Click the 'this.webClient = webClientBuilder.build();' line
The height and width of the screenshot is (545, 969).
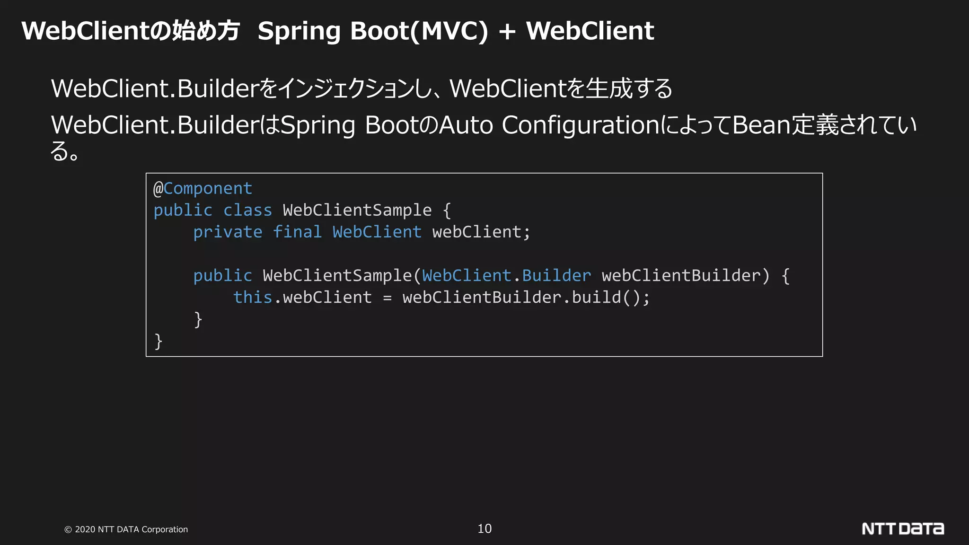coord(442,298)
